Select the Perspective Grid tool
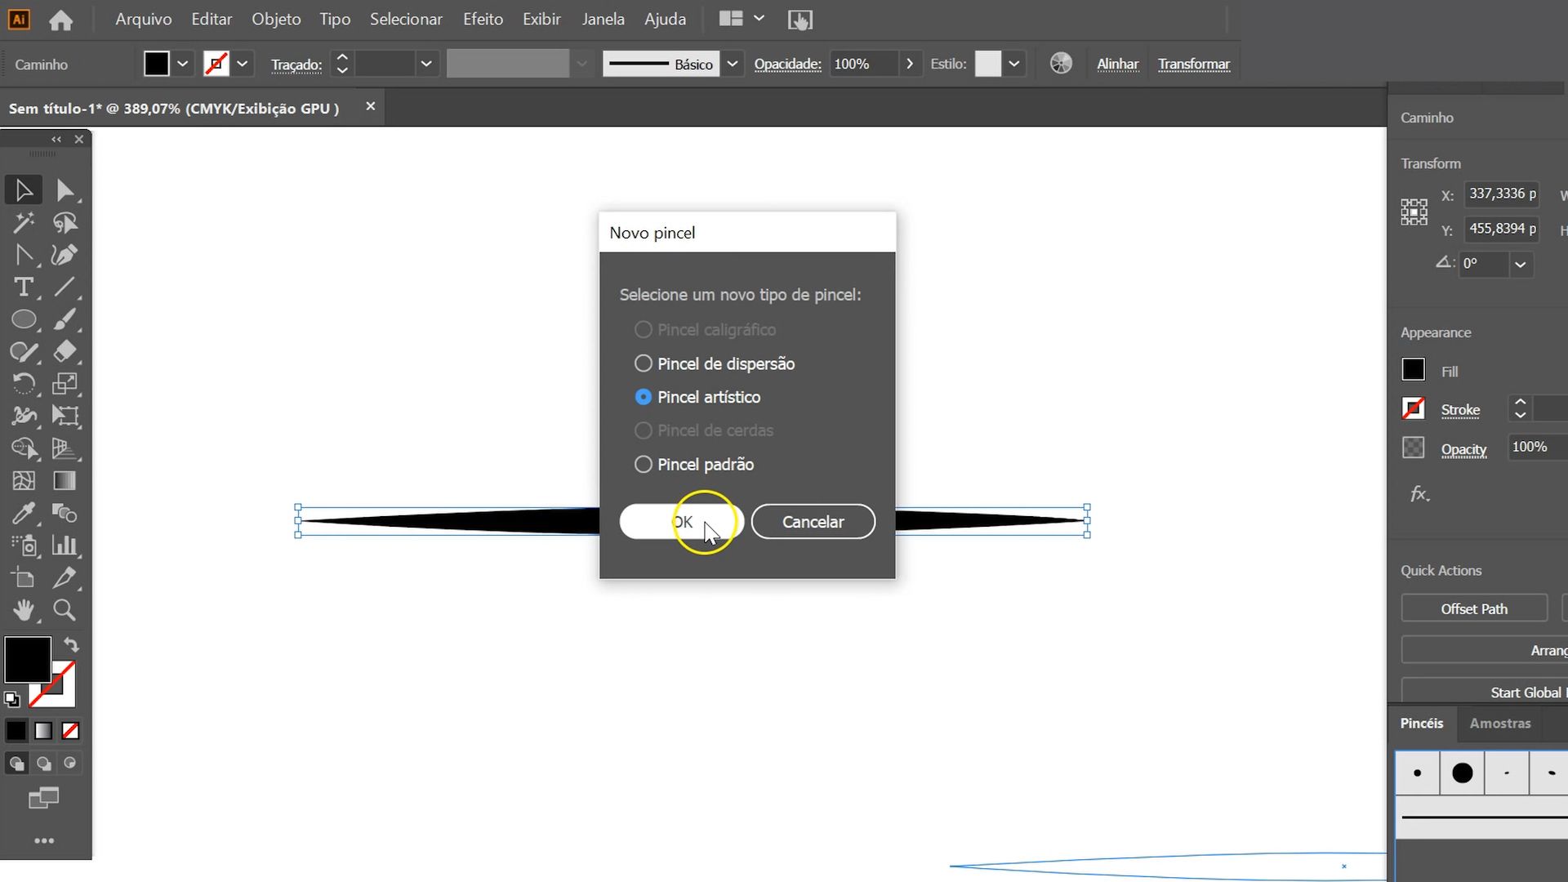The height and width of the screenshot is (882, 1568). [x=65, y=448]
